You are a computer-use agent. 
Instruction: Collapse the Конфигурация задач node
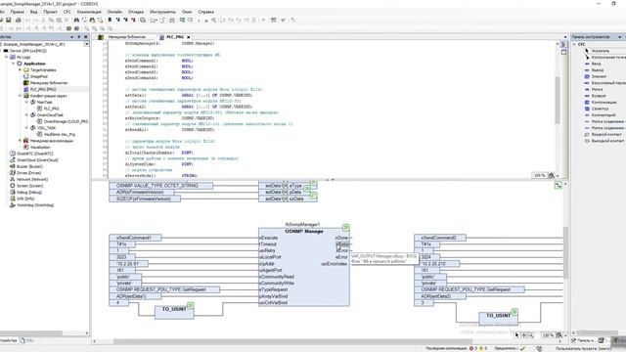pyautogui.click(x=20, y=96)
